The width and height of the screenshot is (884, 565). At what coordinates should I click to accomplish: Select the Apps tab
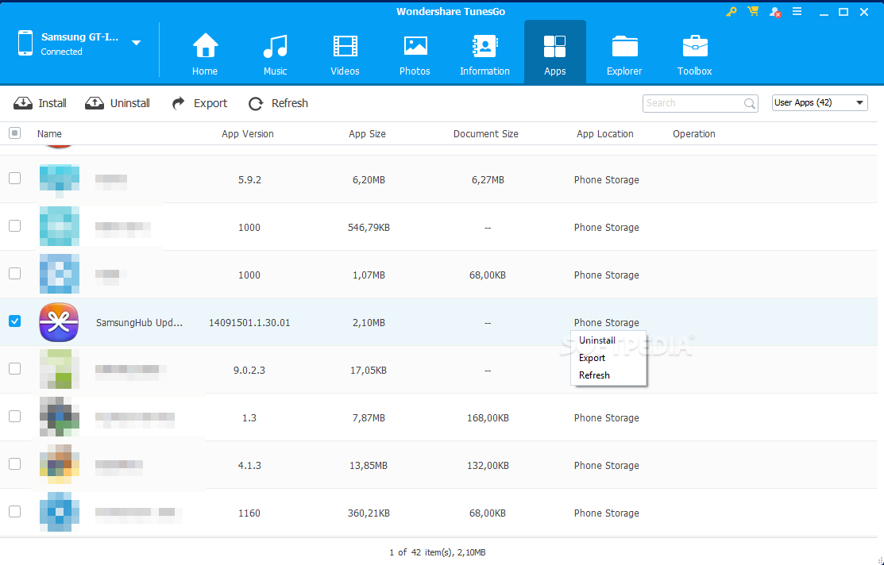[x=554, y=53]
